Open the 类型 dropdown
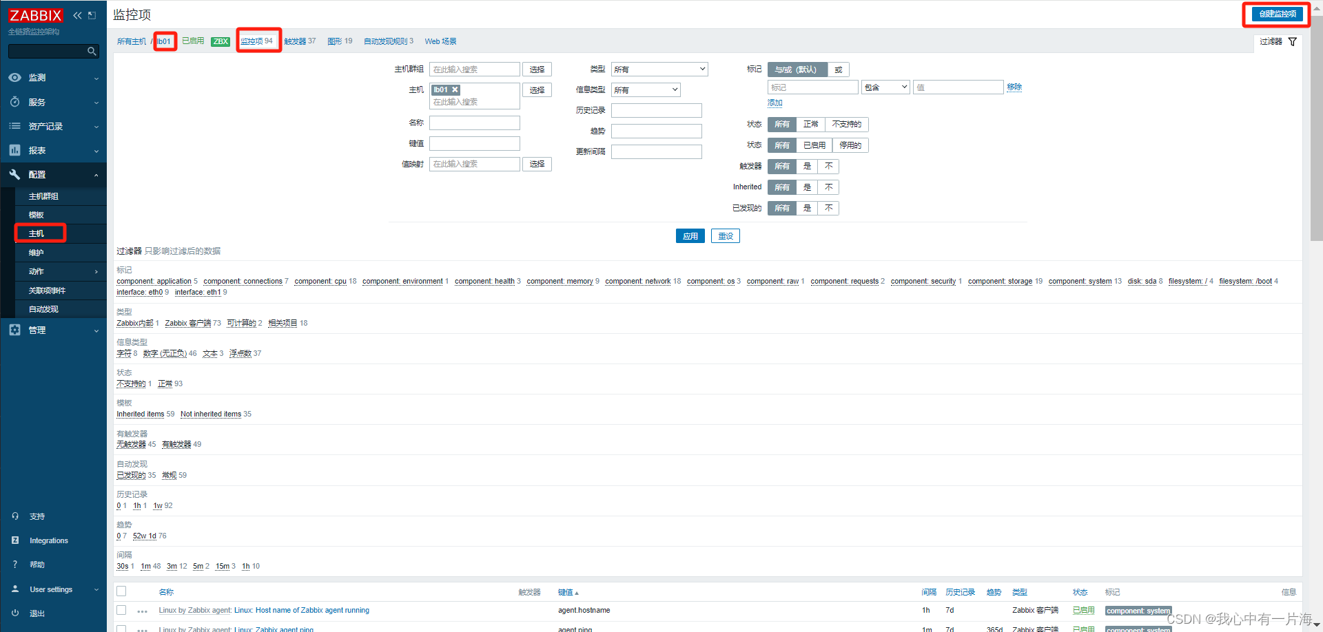The height and width of the screenshot is (632, 1323). pyautogui.click(x=659, y=70)
